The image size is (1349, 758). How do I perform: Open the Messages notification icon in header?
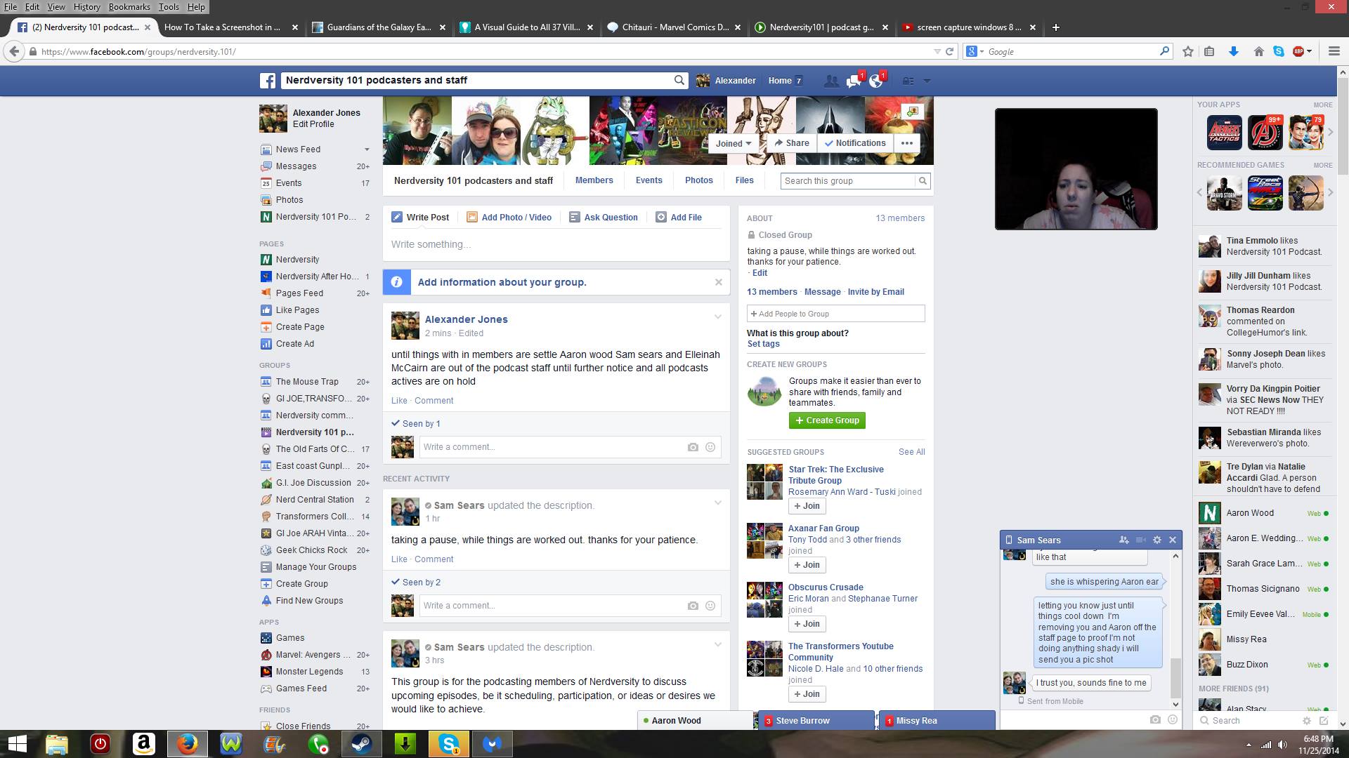854,81
